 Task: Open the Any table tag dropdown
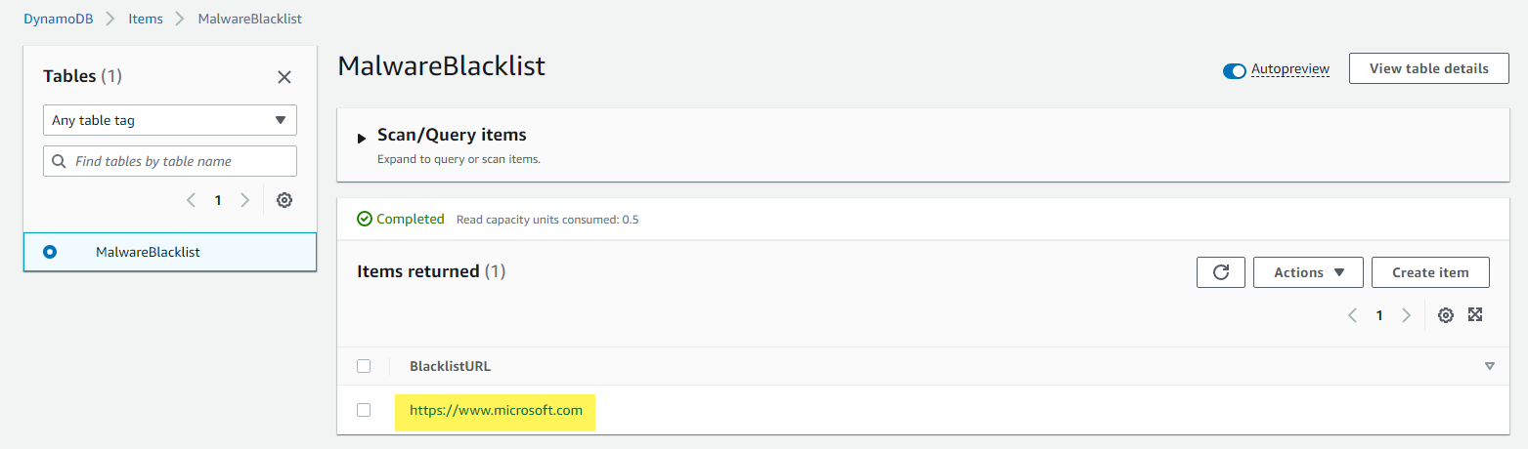point(170,120)
